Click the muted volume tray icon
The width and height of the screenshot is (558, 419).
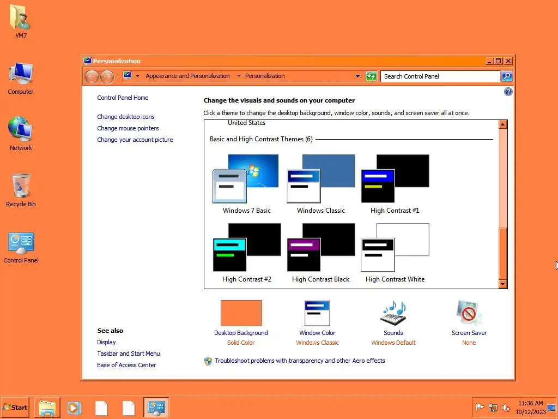[506, 407]
